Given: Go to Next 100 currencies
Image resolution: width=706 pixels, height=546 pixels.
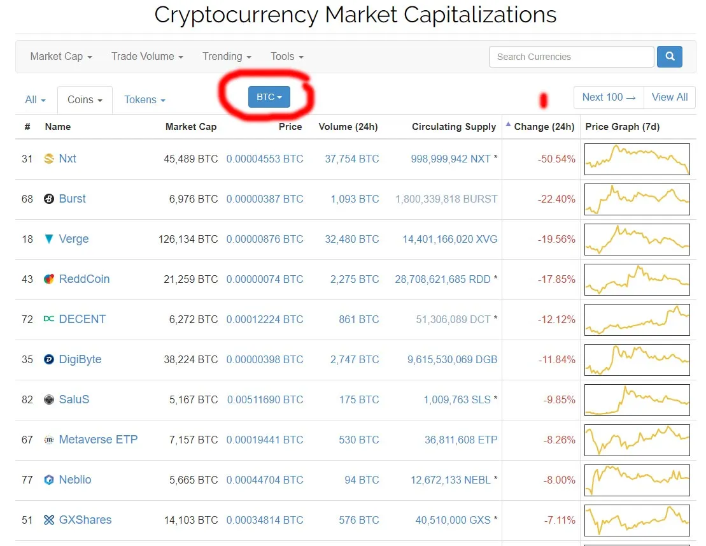Looking at the screenshot, I should click(x=609, y=97).
